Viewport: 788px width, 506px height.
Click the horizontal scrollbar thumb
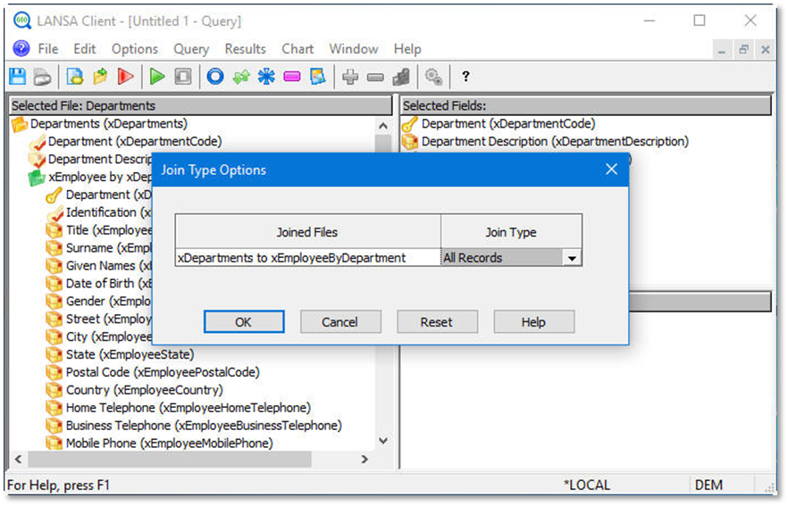[170, 460]
